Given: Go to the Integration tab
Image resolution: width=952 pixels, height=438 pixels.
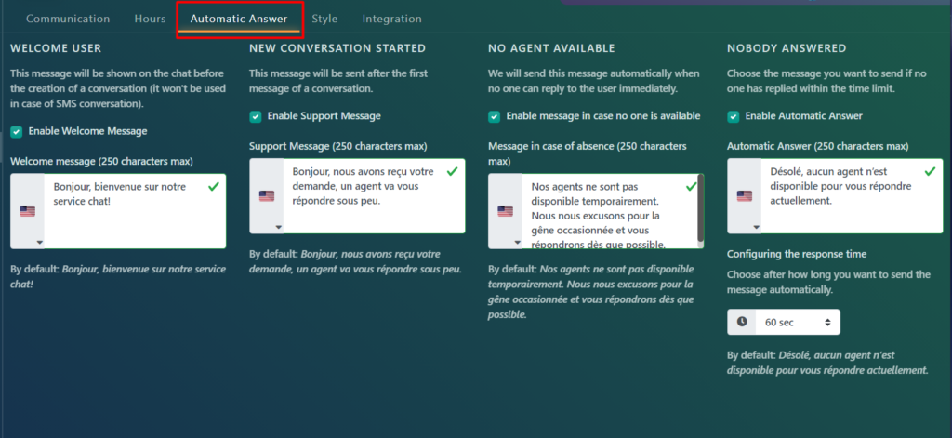Looking at the screenshot, I should click(391, 19).
